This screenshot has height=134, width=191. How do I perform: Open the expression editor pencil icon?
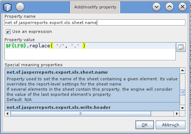pos(181,47)
